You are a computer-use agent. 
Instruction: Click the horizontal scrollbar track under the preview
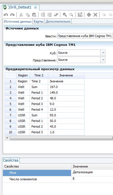[x=61, y=138]
